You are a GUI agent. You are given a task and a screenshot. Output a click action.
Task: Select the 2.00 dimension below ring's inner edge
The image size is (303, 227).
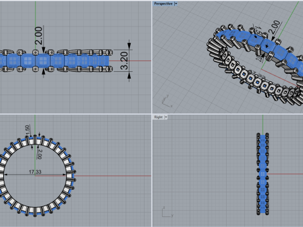(40, 154)
